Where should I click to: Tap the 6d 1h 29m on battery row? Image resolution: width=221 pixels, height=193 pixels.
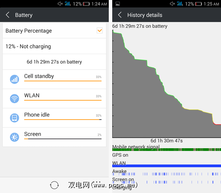(x=55, y=62)
